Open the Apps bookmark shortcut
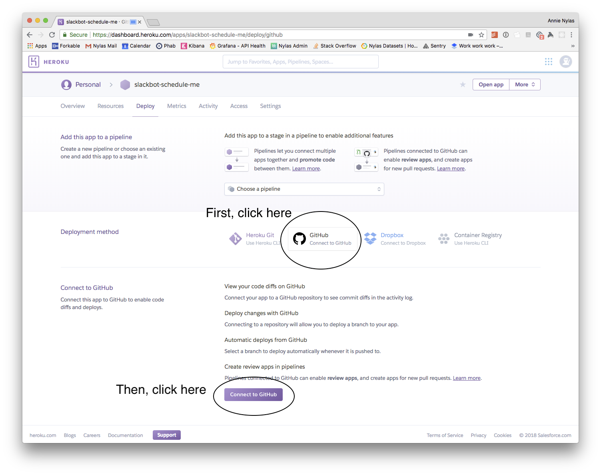This screenshot has height=475, width=601. tap(37, 46)
